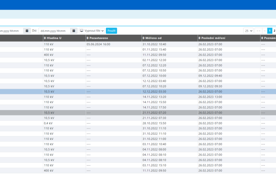The height and width of the screenshot is (181, 276).
Task: Click the sort icon on Pozastaveno column
Action: tap(88, 38)
